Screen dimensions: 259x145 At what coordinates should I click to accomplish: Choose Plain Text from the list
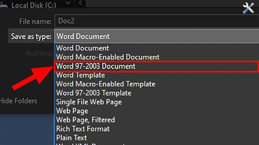point(72,138)
